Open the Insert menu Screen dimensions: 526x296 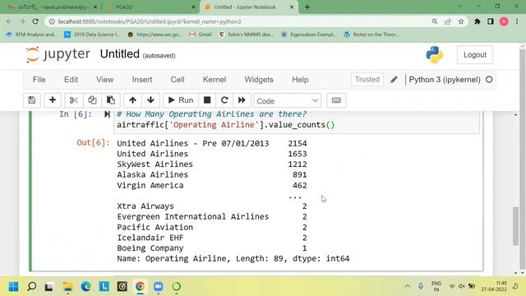tap(142, 80)
